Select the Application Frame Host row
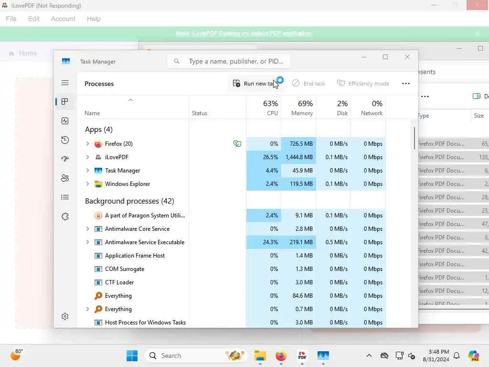This screenshot has height=367, width=489. click(x=232, y=256)
